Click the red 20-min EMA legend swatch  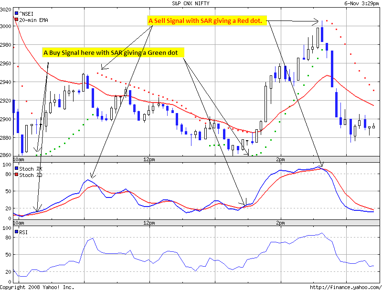click(17, 20)
